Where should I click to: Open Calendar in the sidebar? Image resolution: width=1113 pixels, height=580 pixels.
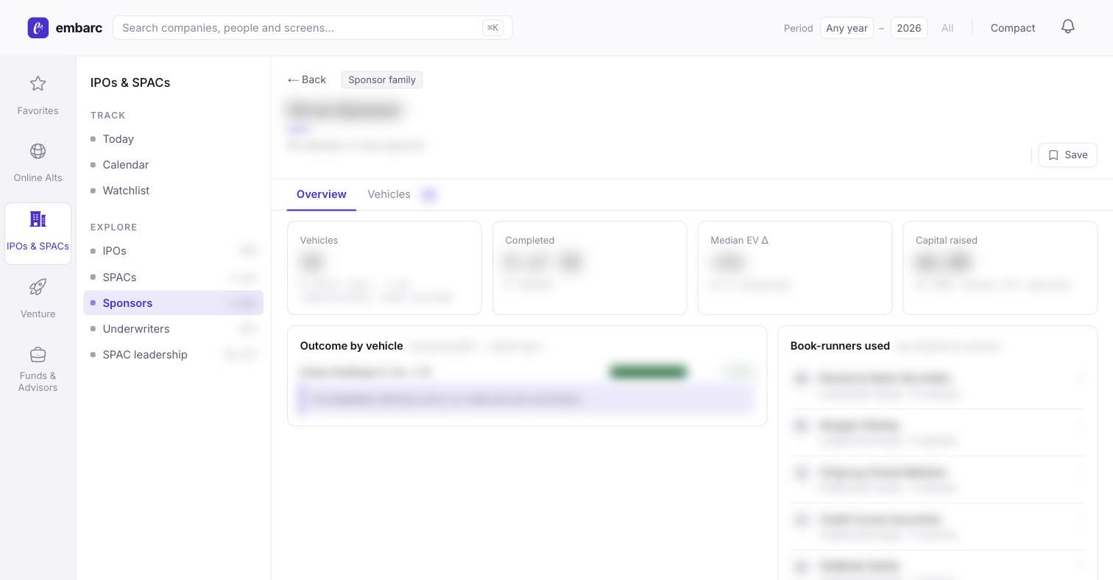pos(174,165)
